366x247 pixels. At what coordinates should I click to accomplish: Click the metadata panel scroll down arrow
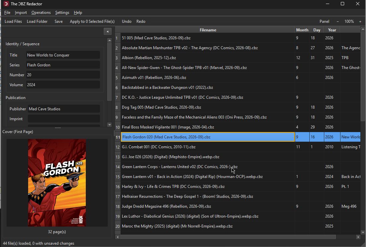point(110,125)
